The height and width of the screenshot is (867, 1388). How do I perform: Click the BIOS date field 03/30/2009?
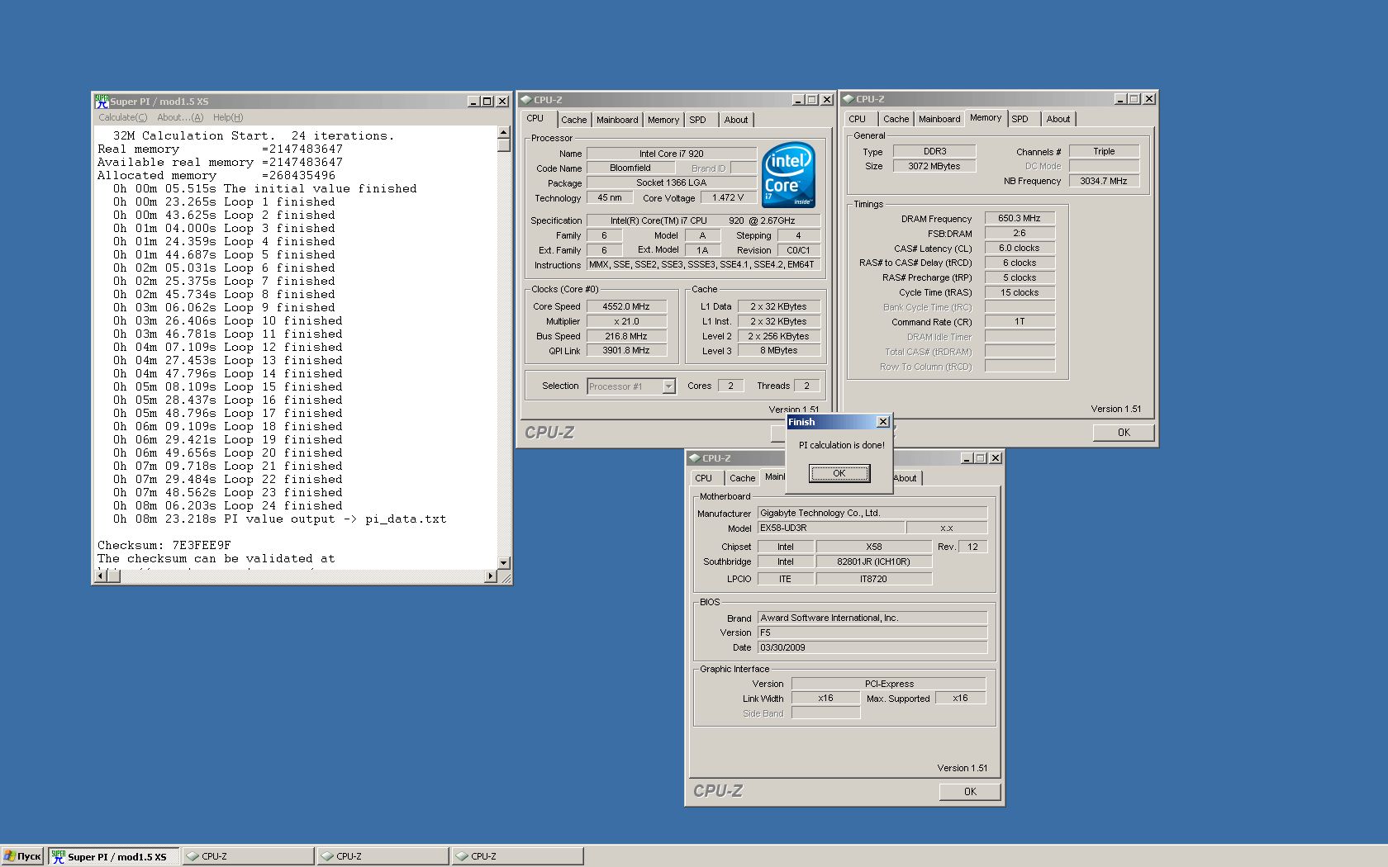point(872,648)
